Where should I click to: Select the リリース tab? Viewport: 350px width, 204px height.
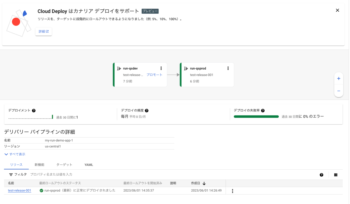[16, 165]
